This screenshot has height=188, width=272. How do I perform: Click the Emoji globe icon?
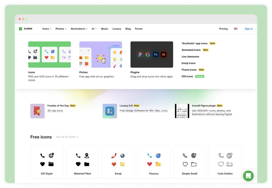pos(123,156)
